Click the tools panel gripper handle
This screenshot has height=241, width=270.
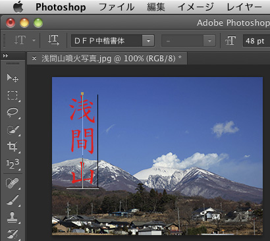point(13,64)
